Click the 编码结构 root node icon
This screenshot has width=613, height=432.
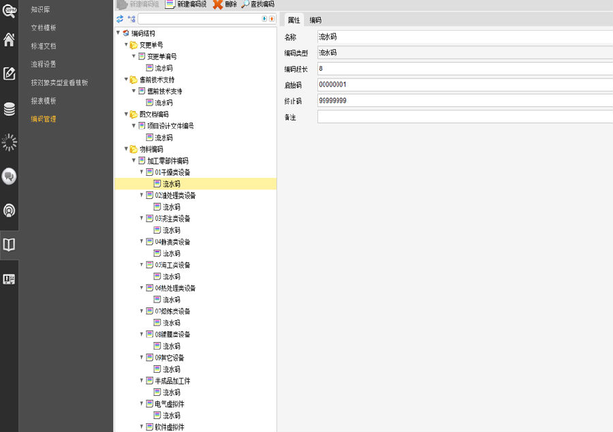coord(126,33)
